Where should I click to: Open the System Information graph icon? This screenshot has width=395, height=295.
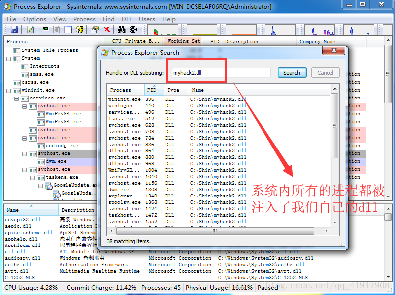click(45, 30)
